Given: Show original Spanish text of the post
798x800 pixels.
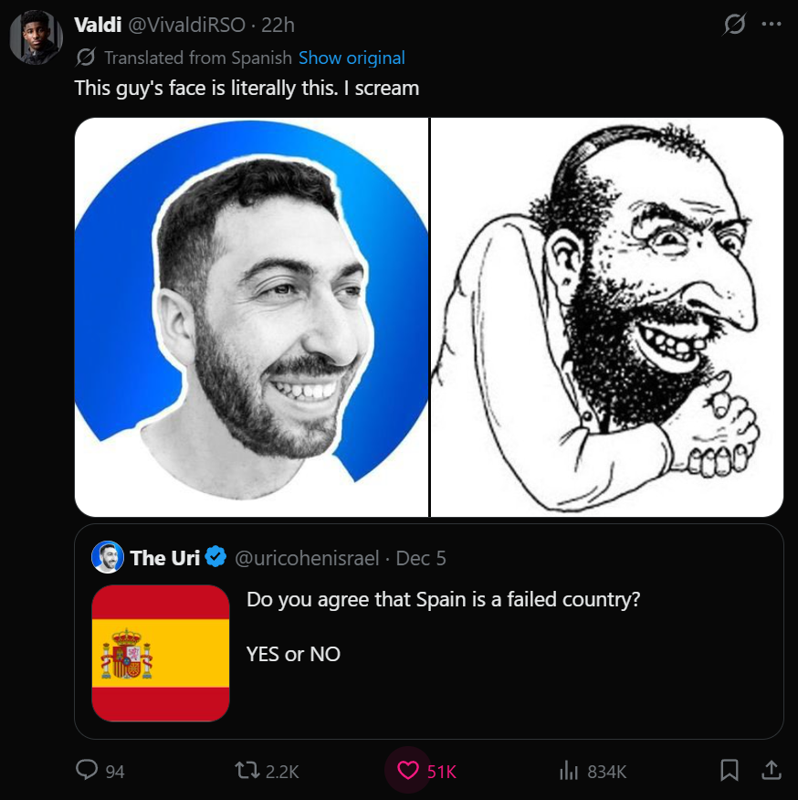Looking at the screenshot, I should (352, 58).
